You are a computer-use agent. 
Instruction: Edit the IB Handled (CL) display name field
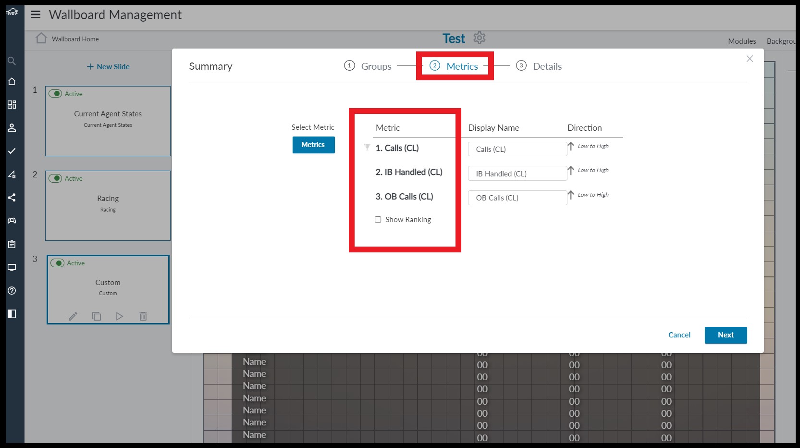coord(517,174)
